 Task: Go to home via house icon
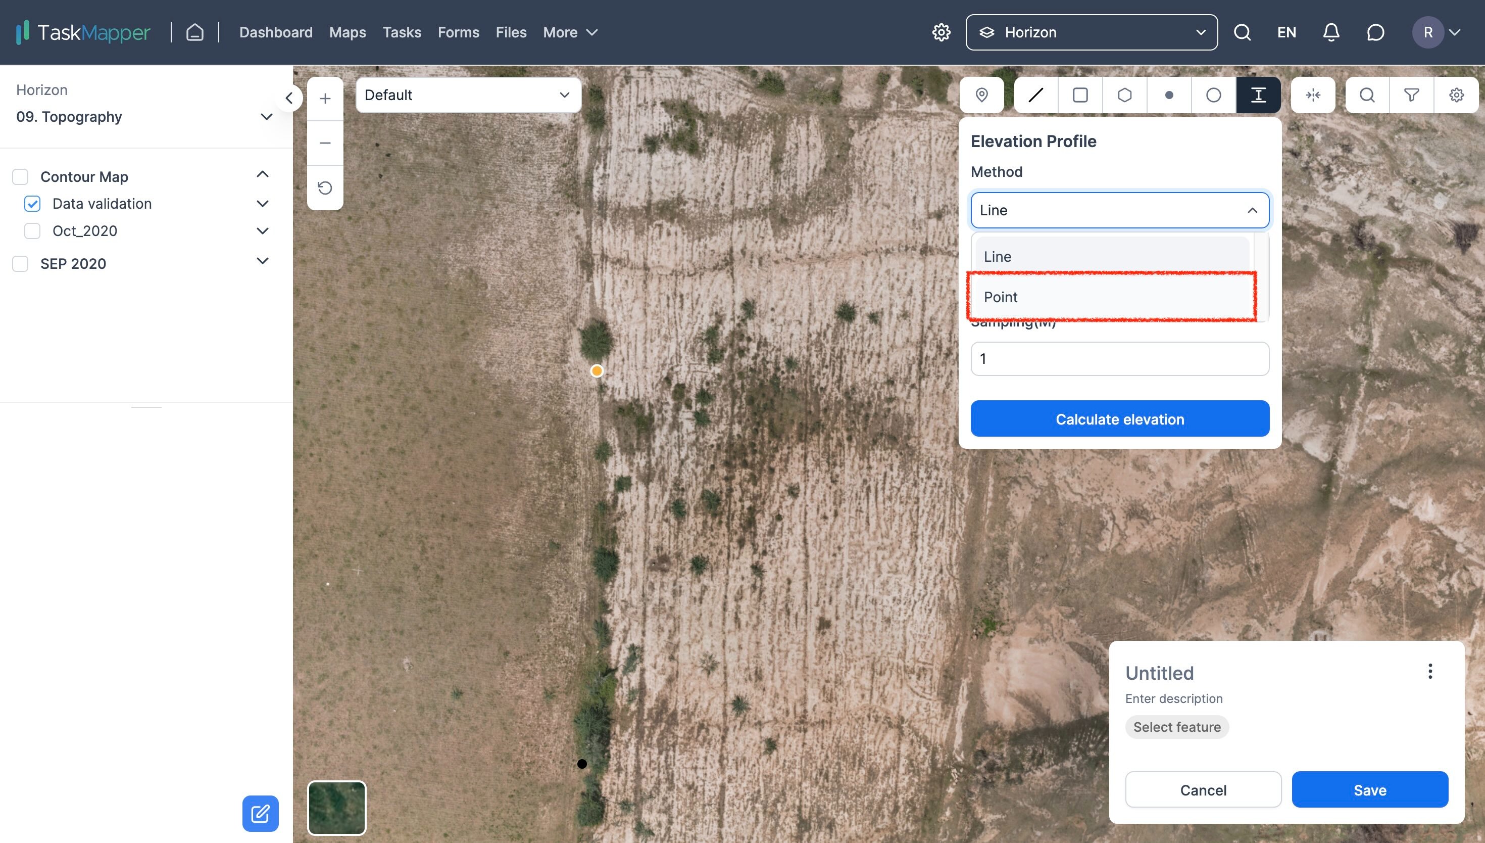(195, 32)
